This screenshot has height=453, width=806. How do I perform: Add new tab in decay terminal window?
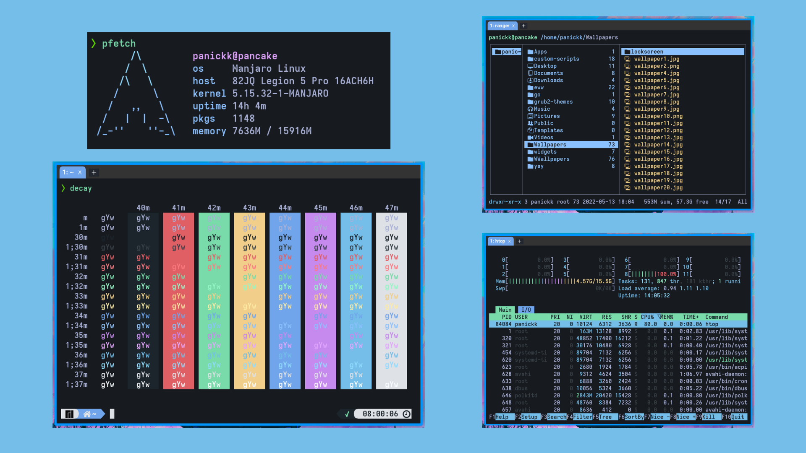94,172
